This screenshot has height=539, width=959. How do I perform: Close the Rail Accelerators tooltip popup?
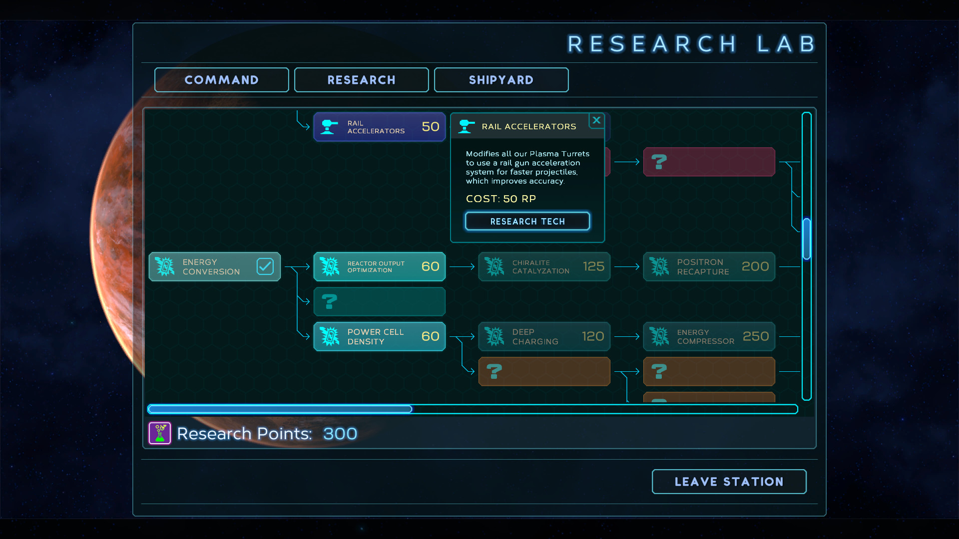(597, 120)
